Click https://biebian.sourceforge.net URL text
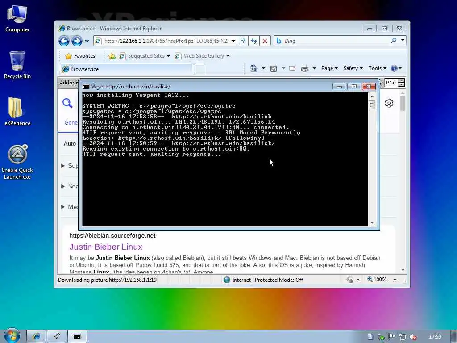Viewport: 457px width, 343px height. pos(112,236)
